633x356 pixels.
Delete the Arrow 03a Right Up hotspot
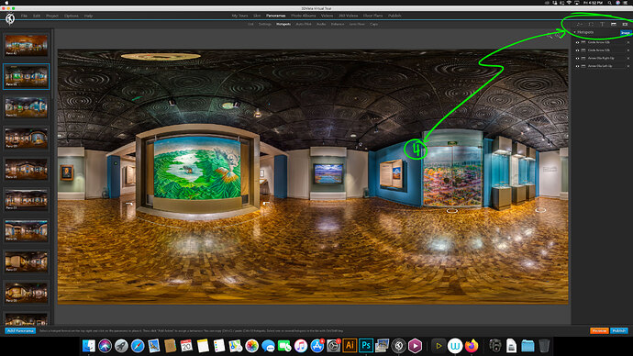click(628, 58)
